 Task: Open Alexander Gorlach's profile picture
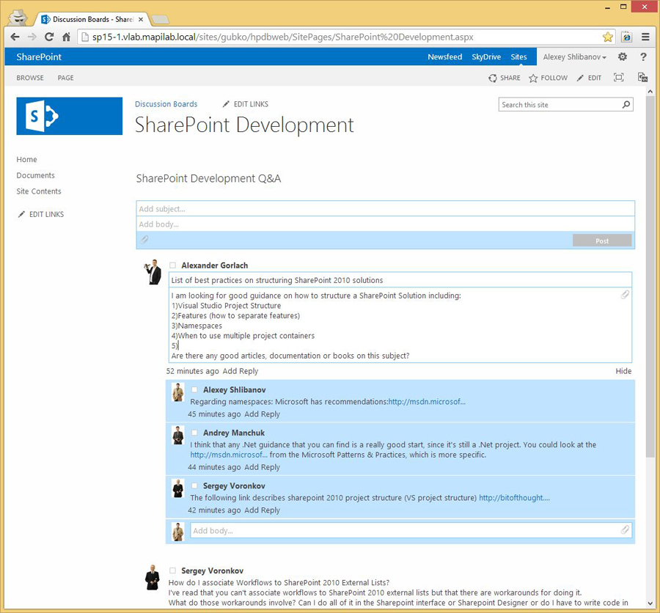153,272
